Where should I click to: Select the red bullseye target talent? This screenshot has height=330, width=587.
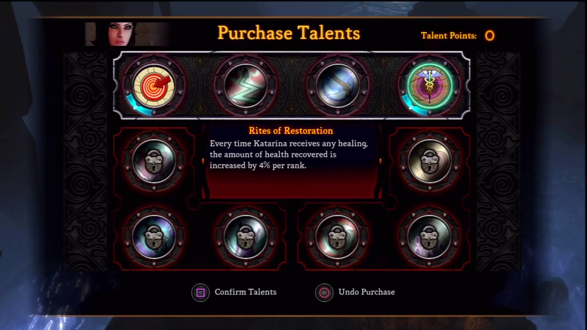(x=154, y=86)
